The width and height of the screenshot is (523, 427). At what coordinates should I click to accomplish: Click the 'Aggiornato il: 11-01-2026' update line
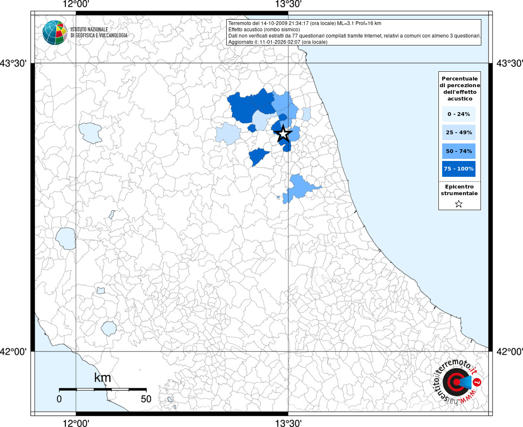(278, 42)
